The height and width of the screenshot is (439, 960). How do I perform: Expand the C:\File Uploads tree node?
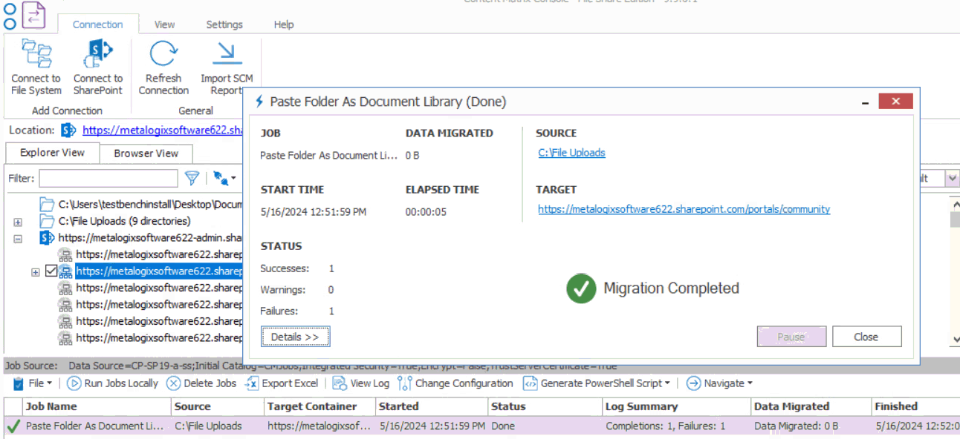pyautogui.click(x=18, y=222)
